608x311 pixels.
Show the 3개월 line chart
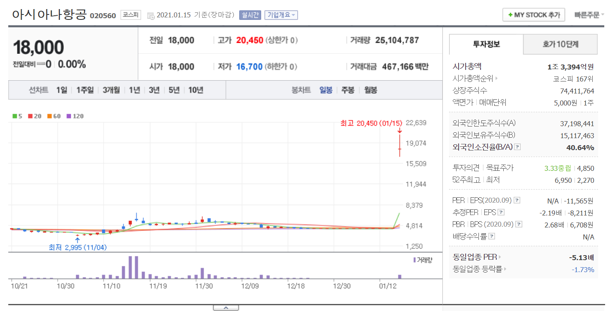pos(111,90)
